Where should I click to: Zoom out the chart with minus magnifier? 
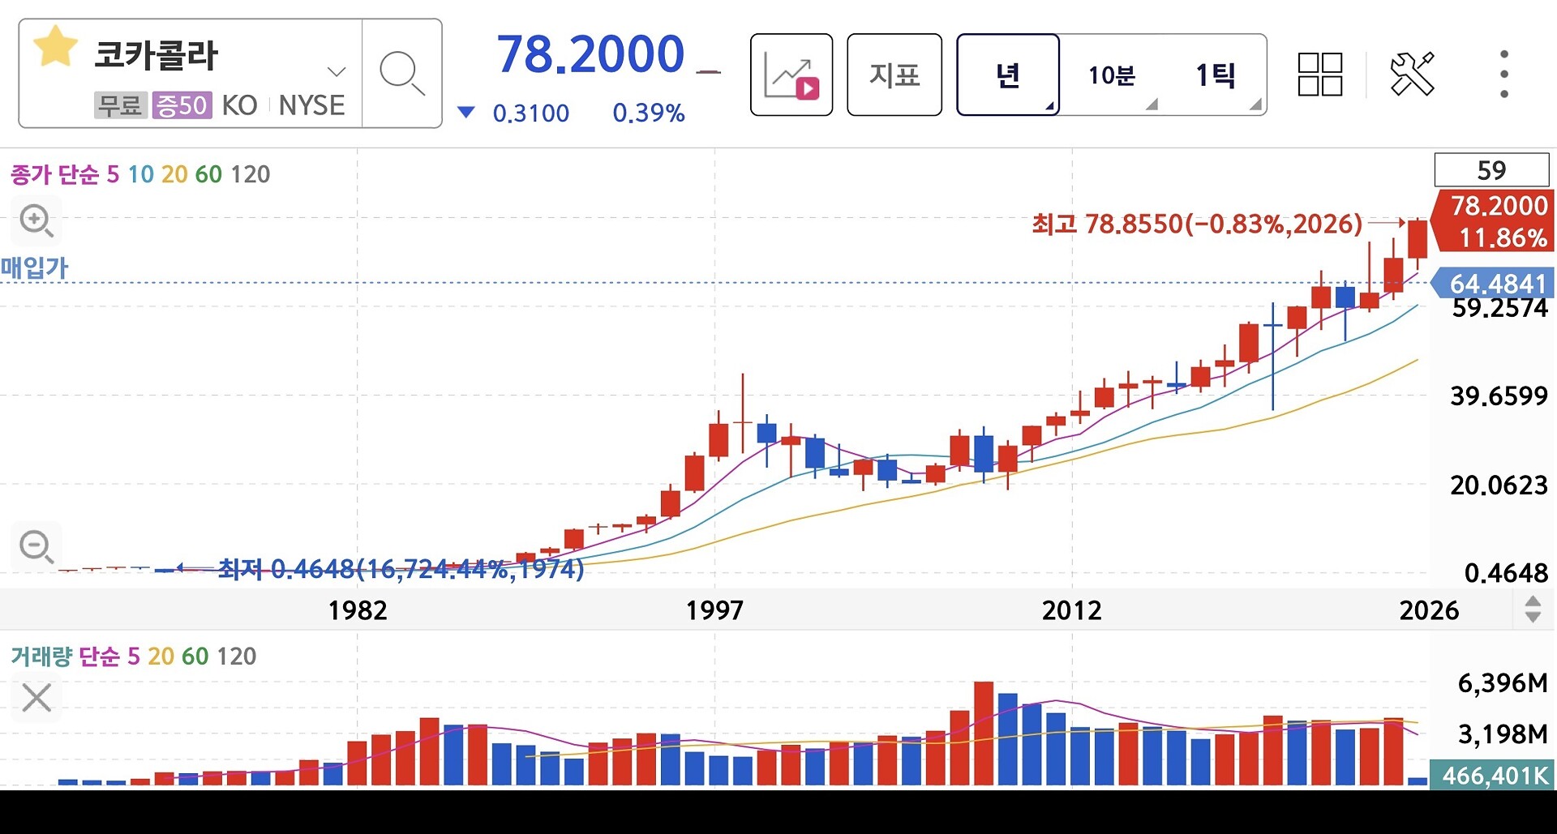tap(36, 546)
